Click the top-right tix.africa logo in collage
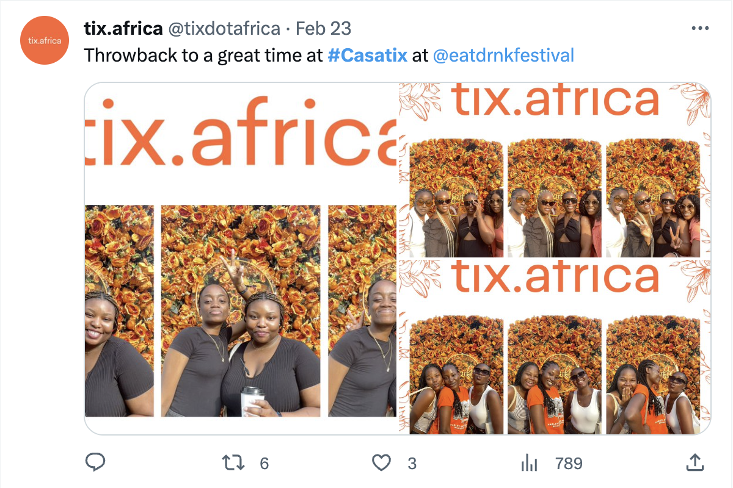Screen dimensions: 733x488 [x=555, y=101]
